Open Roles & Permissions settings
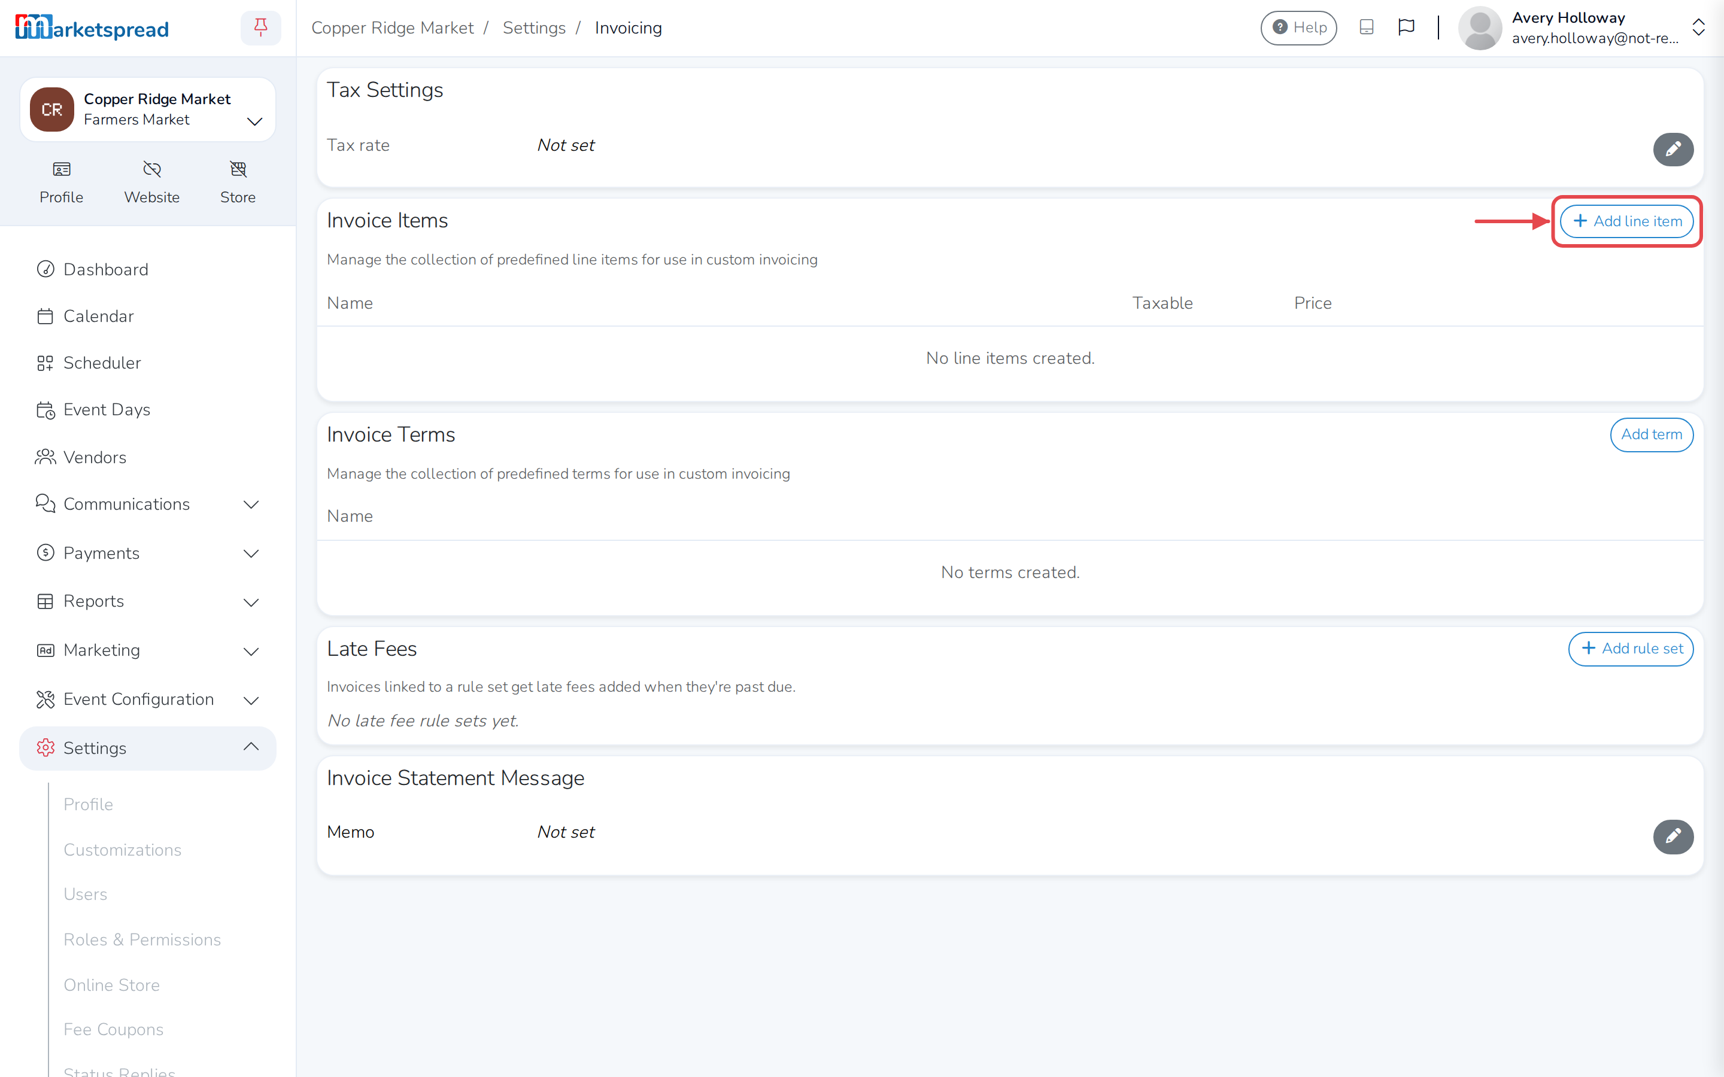Viewport: 1724px width, 1077px height. point(142,939)
